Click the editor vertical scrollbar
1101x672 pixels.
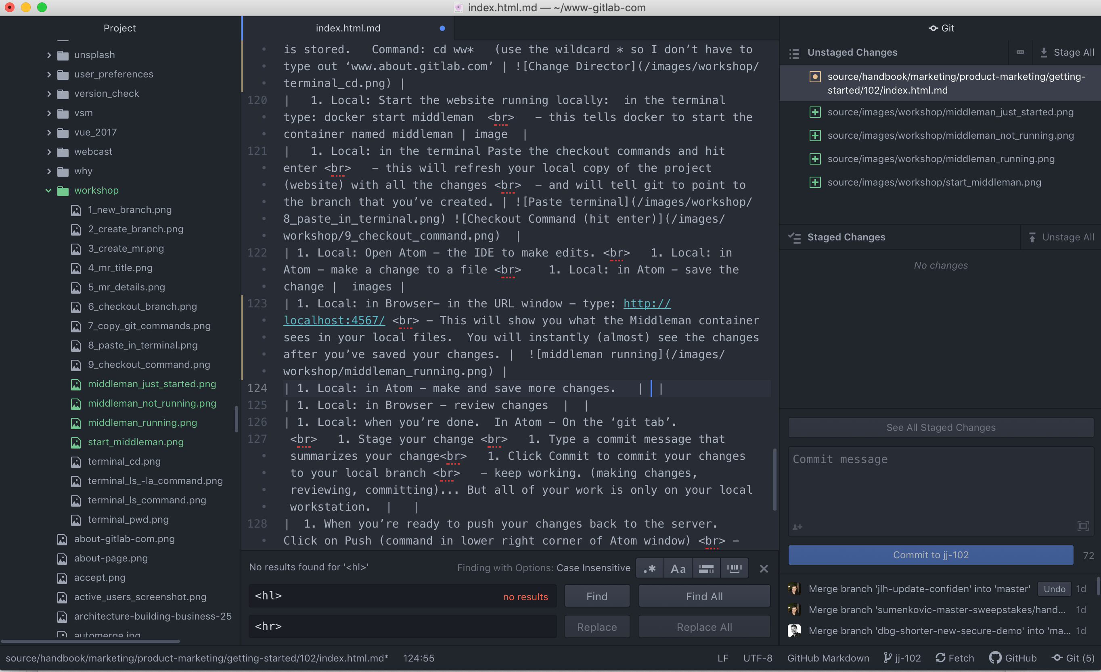point(775,480)
